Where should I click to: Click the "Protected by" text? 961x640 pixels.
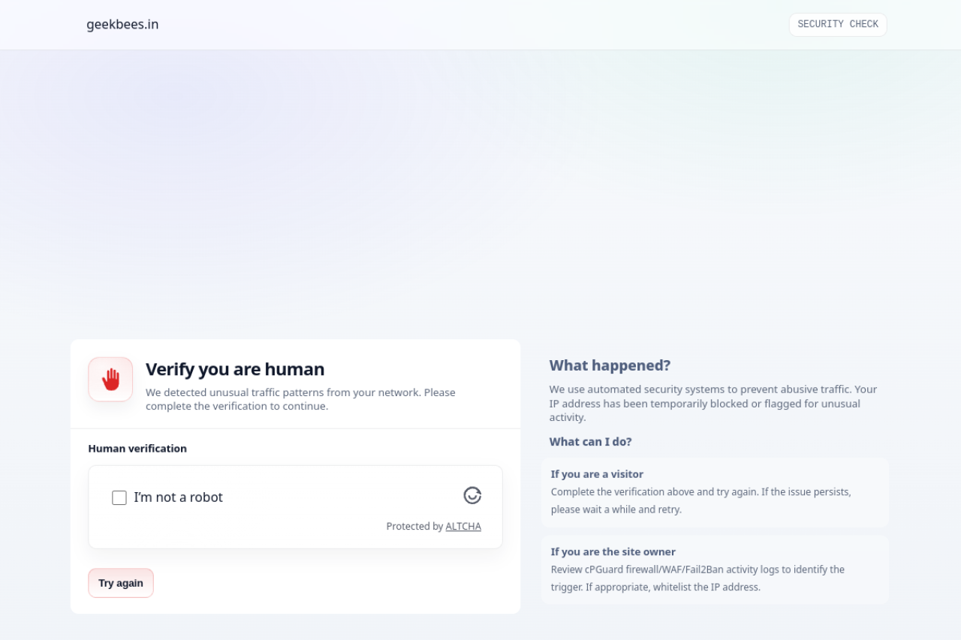tap(414, 527)
